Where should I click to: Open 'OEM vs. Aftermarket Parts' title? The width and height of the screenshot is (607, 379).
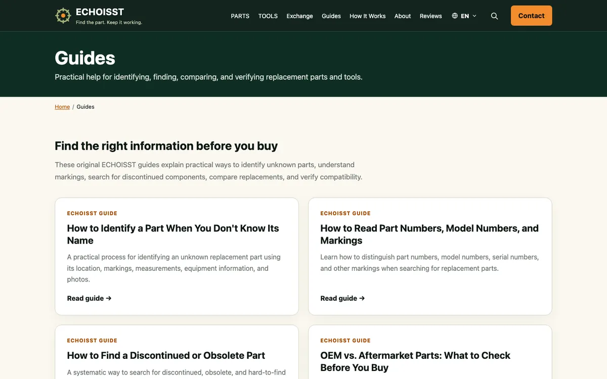coord(415,361)
